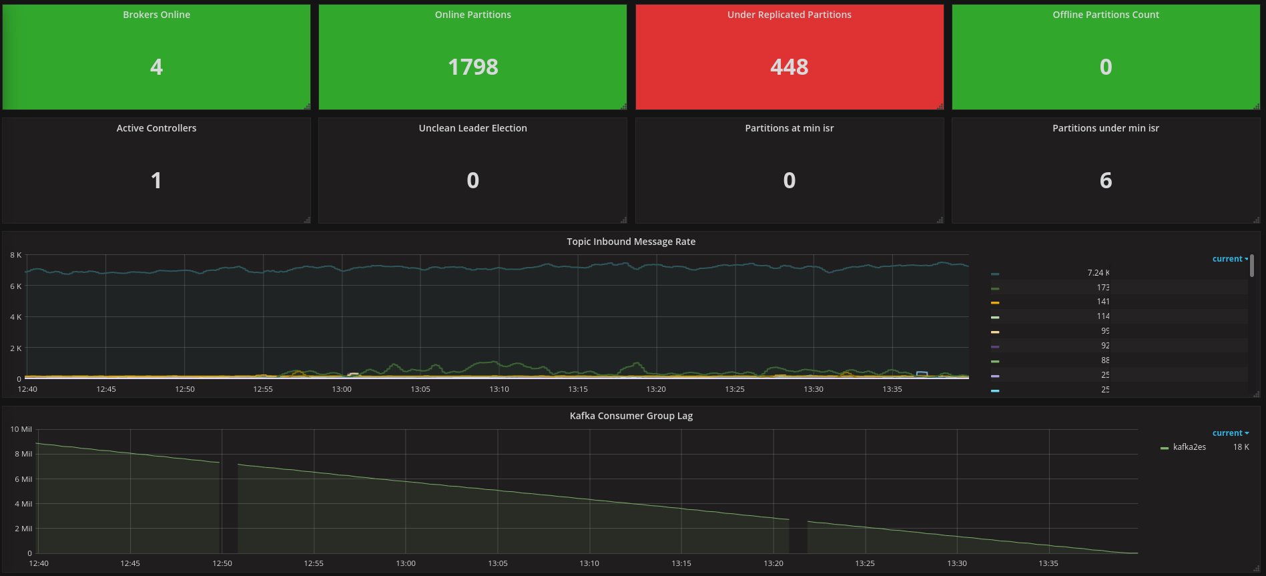Viewport: 1266px width, 576px height.
Task: Click resize handle of Unclean Leader Election panel
Action: 623,220
